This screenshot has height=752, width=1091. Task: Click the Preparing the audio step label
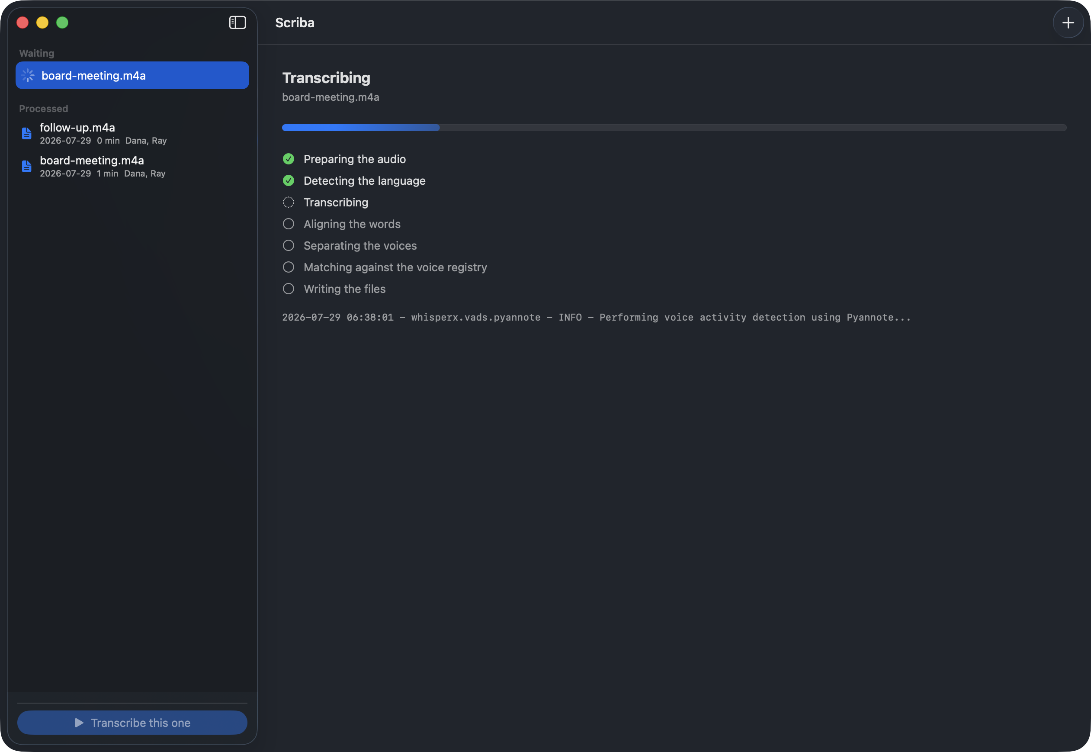pos(355,159)
